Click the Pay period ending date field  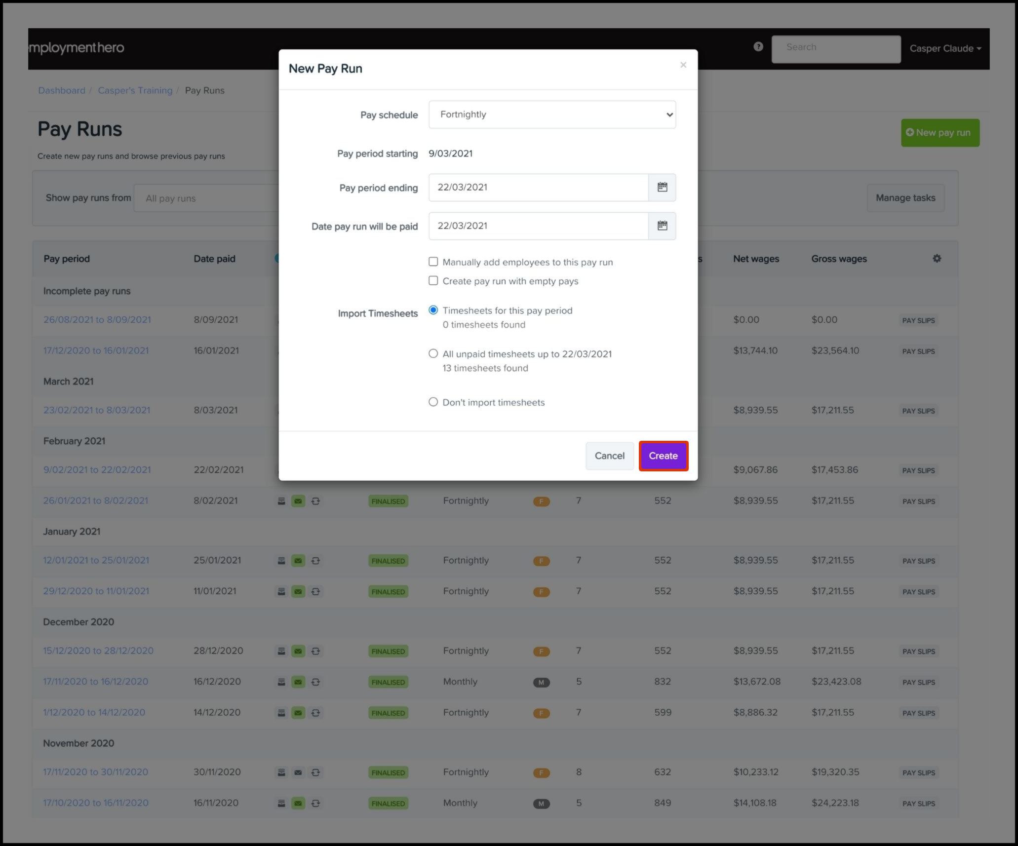538,188
